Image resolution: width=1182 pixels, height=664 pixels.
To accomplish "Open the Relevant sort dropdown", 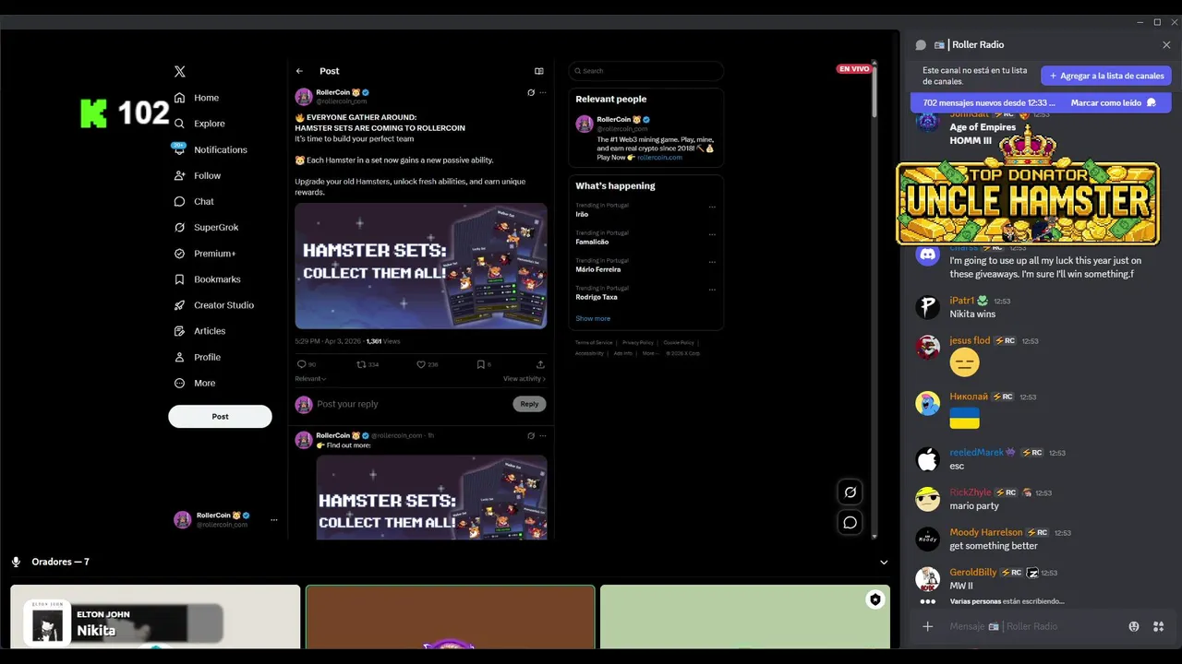I will pos(310,379).
